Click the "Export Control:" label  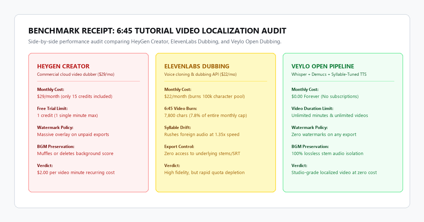[179, 147]
